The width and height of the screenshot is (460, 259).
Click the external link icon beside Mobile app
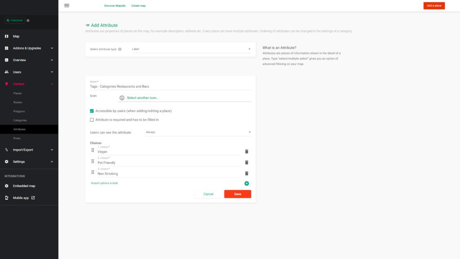[33, 198]
